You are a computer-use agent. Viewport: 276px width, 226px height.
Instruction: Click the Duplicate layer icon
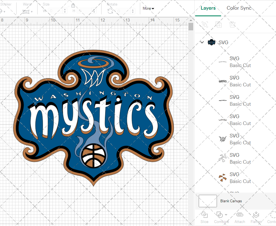click(219, 25)
